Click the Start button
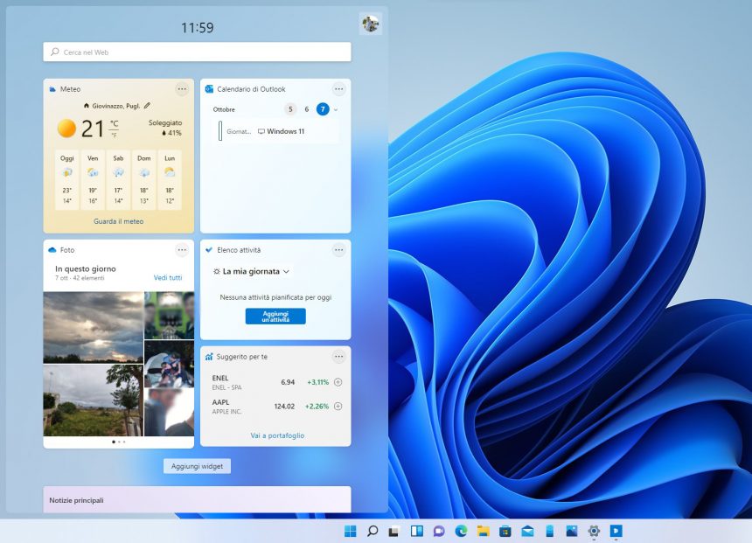The width and height of the screenshot is (752, 543). tap(351, 531)
